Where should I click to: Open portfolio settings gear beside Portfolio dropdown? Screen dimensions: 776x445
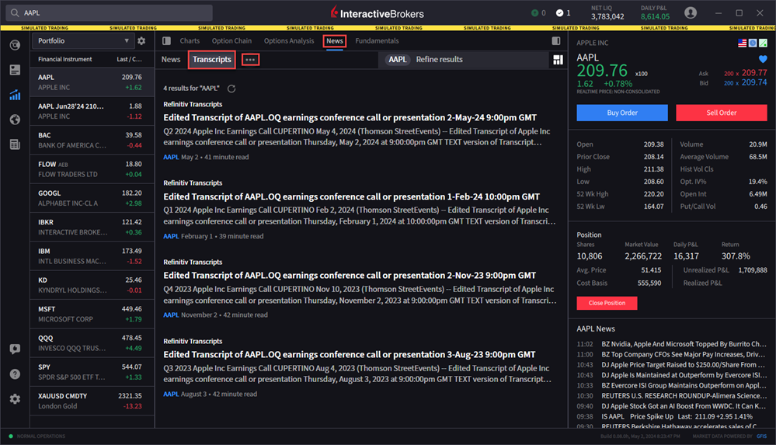(x=141, y=41)
